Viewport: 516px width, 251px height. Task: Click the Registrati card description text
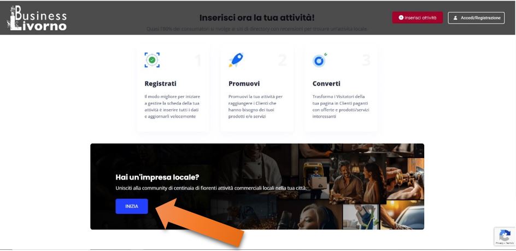pos(172,107)
